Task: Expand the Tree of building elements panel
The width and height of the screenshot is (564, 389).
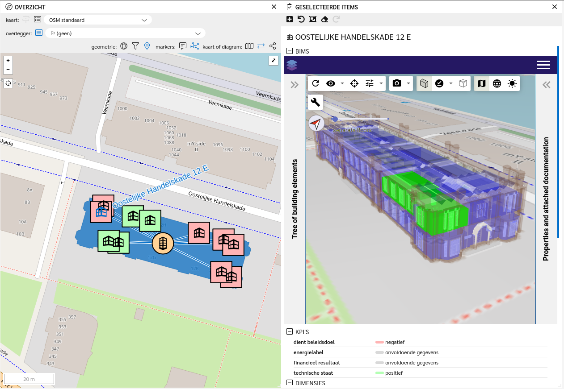Action: (x=294, y=85)
